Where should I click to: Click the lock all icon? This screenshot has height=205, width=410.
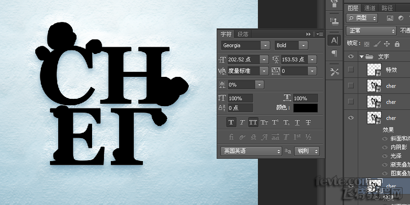click(x=396, y=44)
